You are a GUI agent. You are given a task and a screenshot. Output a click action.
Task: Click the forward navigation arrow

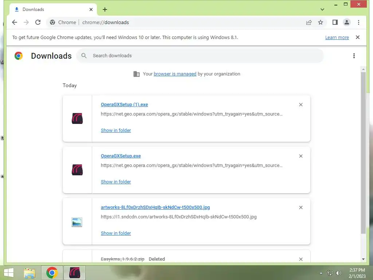26,22
